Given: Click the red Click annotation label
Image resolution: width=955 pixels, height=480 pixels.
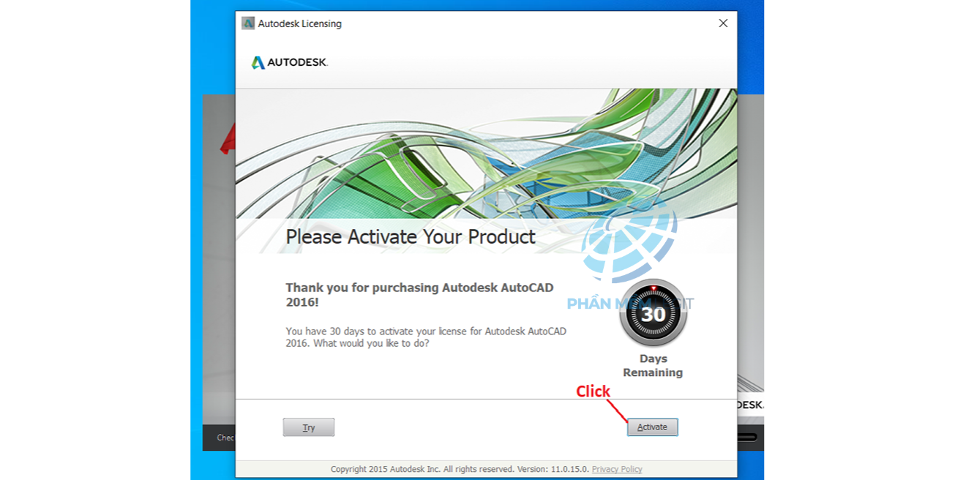Looking at the screenshot, I should (x=593, y=391).
